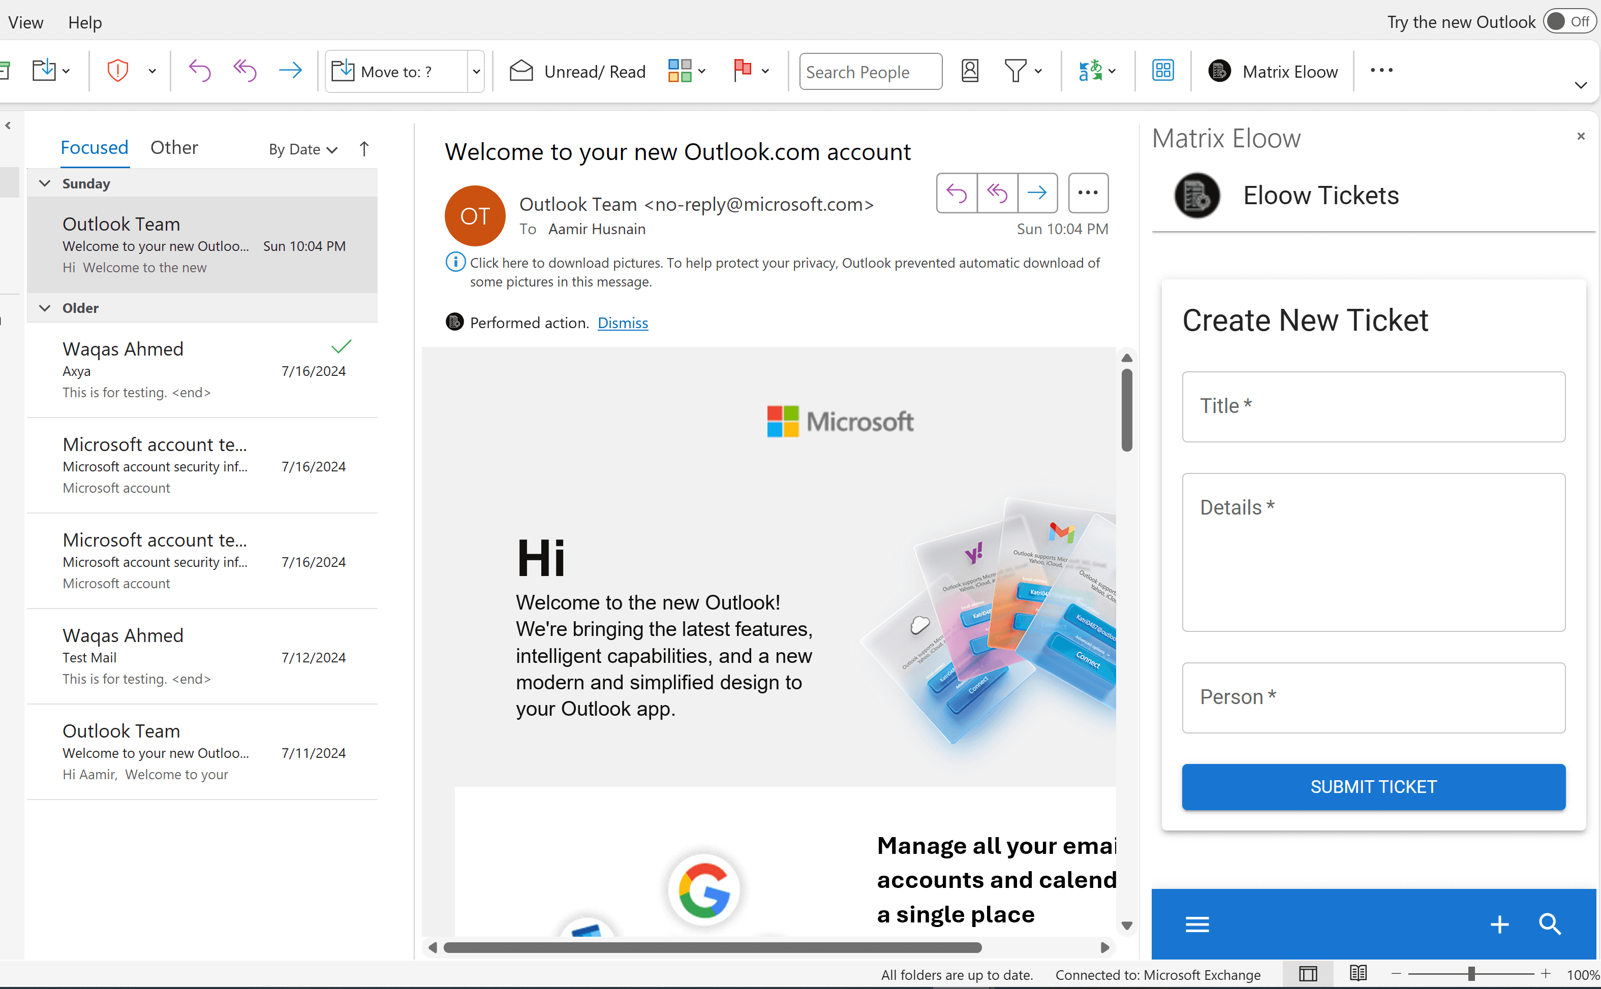Click into the Person field
Image resolution: width=1601 pixels, height=989 pixels.
click(x=1373, y=697)
